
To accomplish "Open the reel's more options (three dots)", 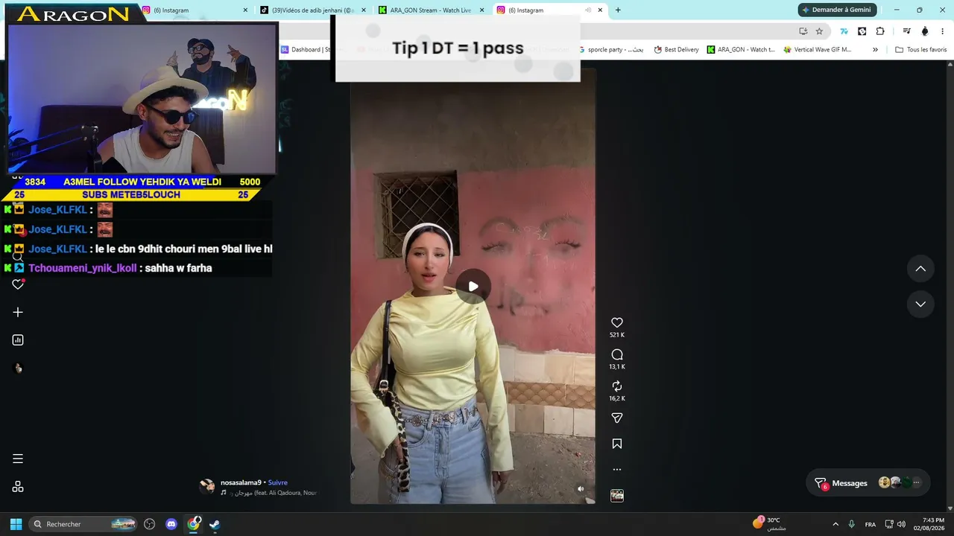I will click(x=617, y=470).
